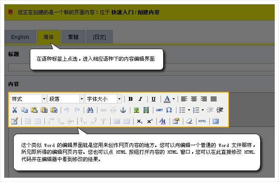This screenshot has height=182, width=279.
Task: Open the text color picker arrow
Action: (x=173, y=99)
